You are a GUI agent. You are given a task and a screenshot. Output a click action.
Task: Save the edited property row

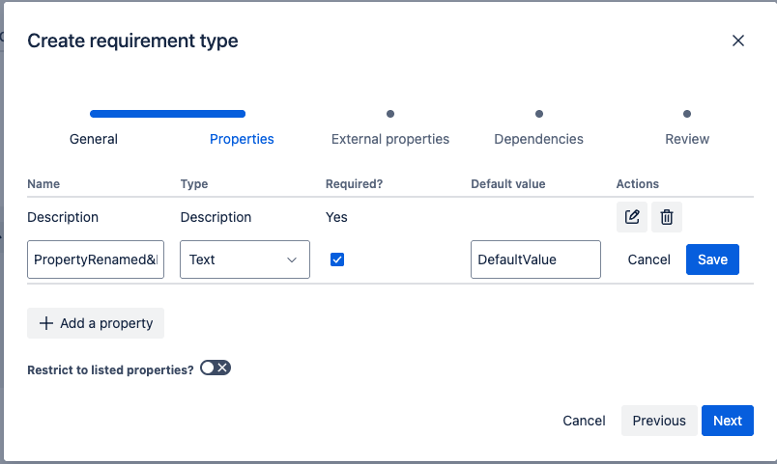[x=712, y=259]
